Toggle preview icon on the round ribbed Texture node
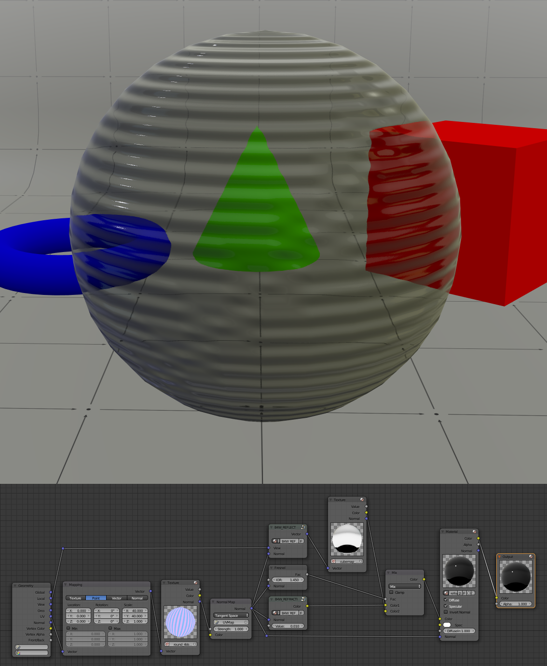This screenshot has width=547, height=666. 195,583
